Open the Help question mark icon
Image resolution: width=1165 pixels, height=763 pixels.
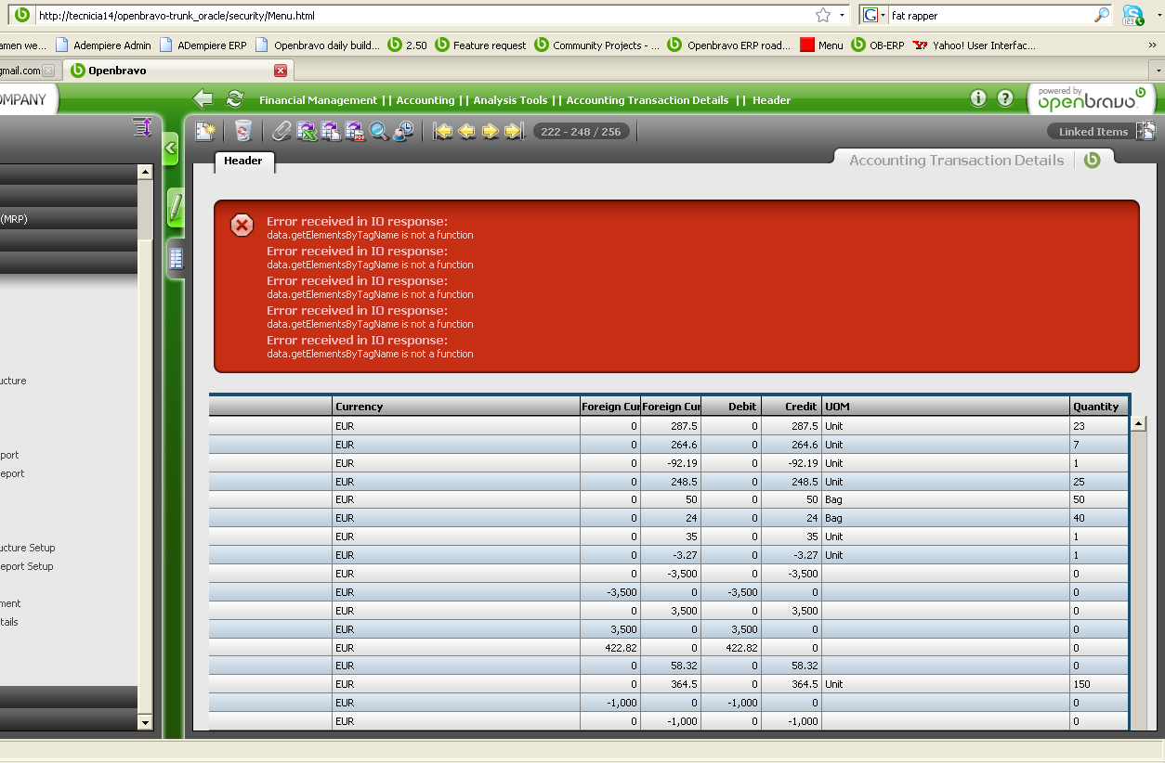tap(1004, 98)
